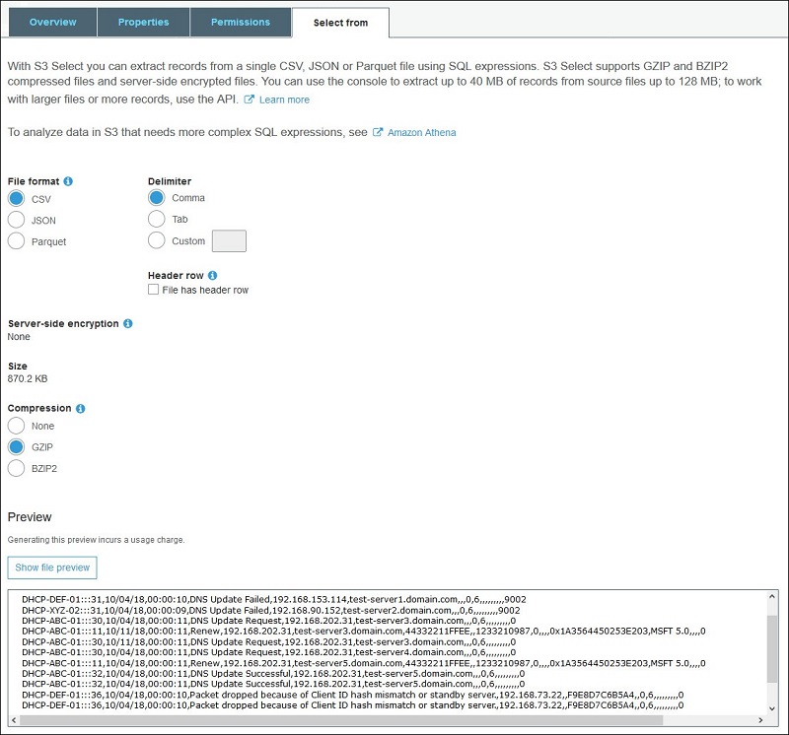Choose the Custom delimiter option
The width and height of the screenshot is (789, 735).
pyautogui.click(x=157, y=240)
